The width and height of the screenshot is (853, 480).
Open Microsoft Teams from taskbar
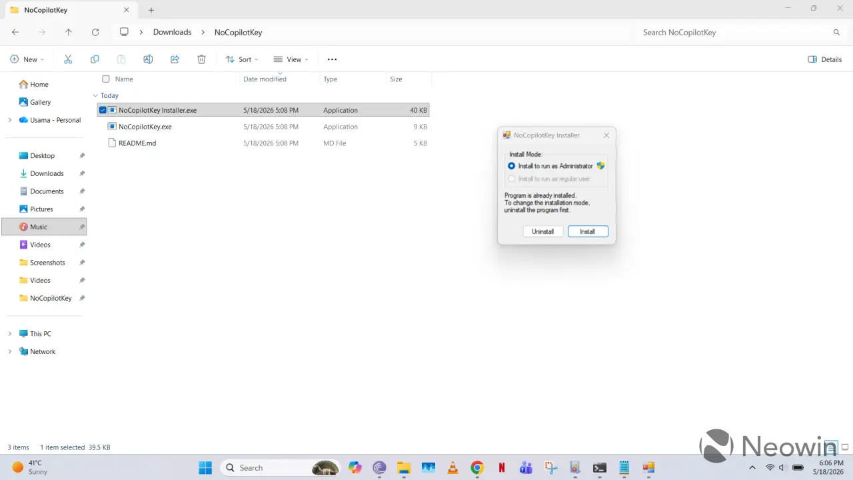point(526,467)
